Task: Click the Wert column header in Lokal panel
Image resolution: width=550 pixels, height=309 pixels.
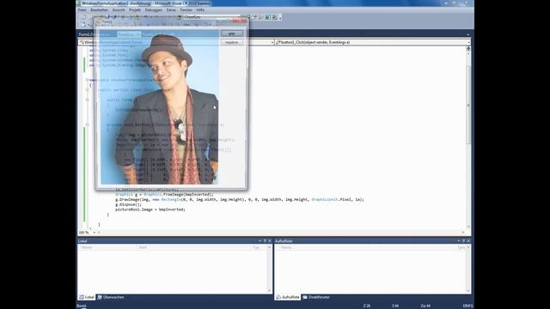Action: point(193,247)
